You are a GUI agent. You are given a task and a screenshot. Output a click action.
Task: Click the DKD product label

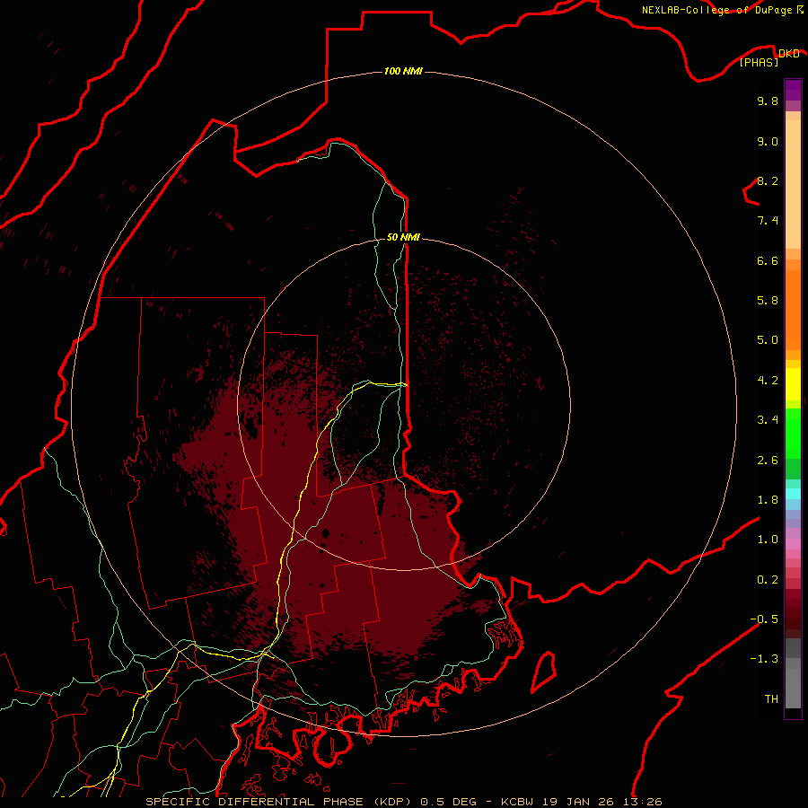(x=788, y=54)
